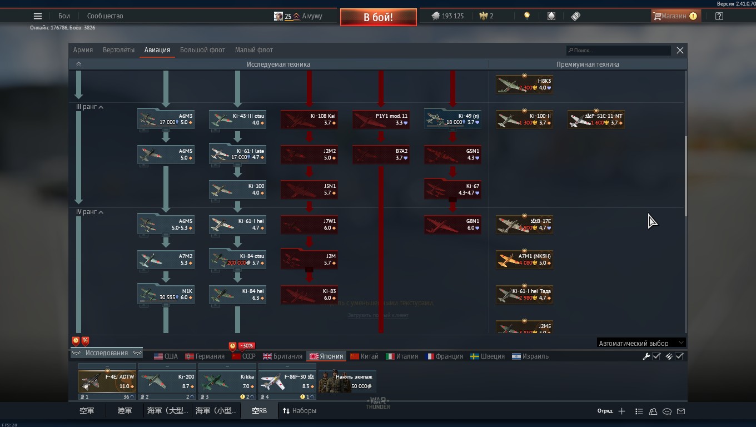Open the contacts icon
Screen dimensions: 756x427
[x=653, y=411]
